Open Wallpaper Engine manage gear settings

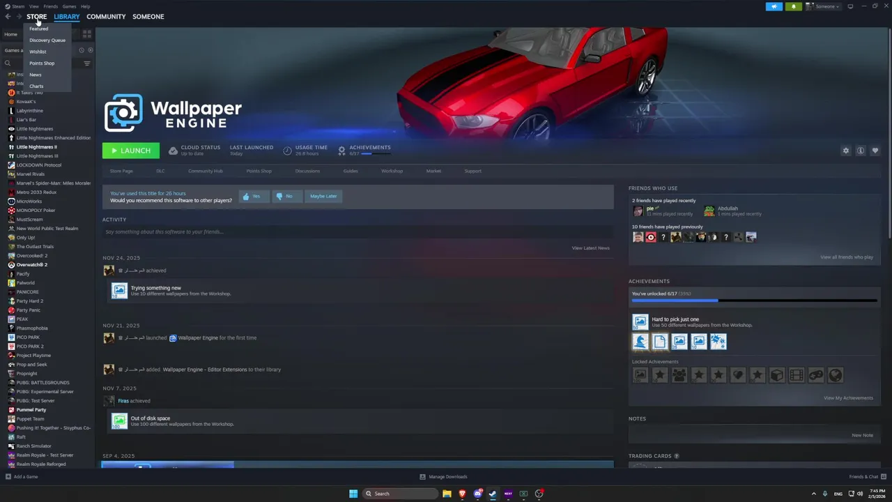846,151
